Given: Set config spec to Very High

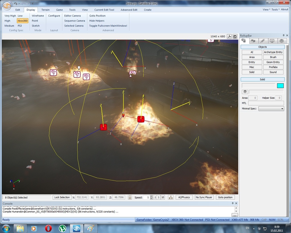Looking at the screenshot, I should pos(10,16).
